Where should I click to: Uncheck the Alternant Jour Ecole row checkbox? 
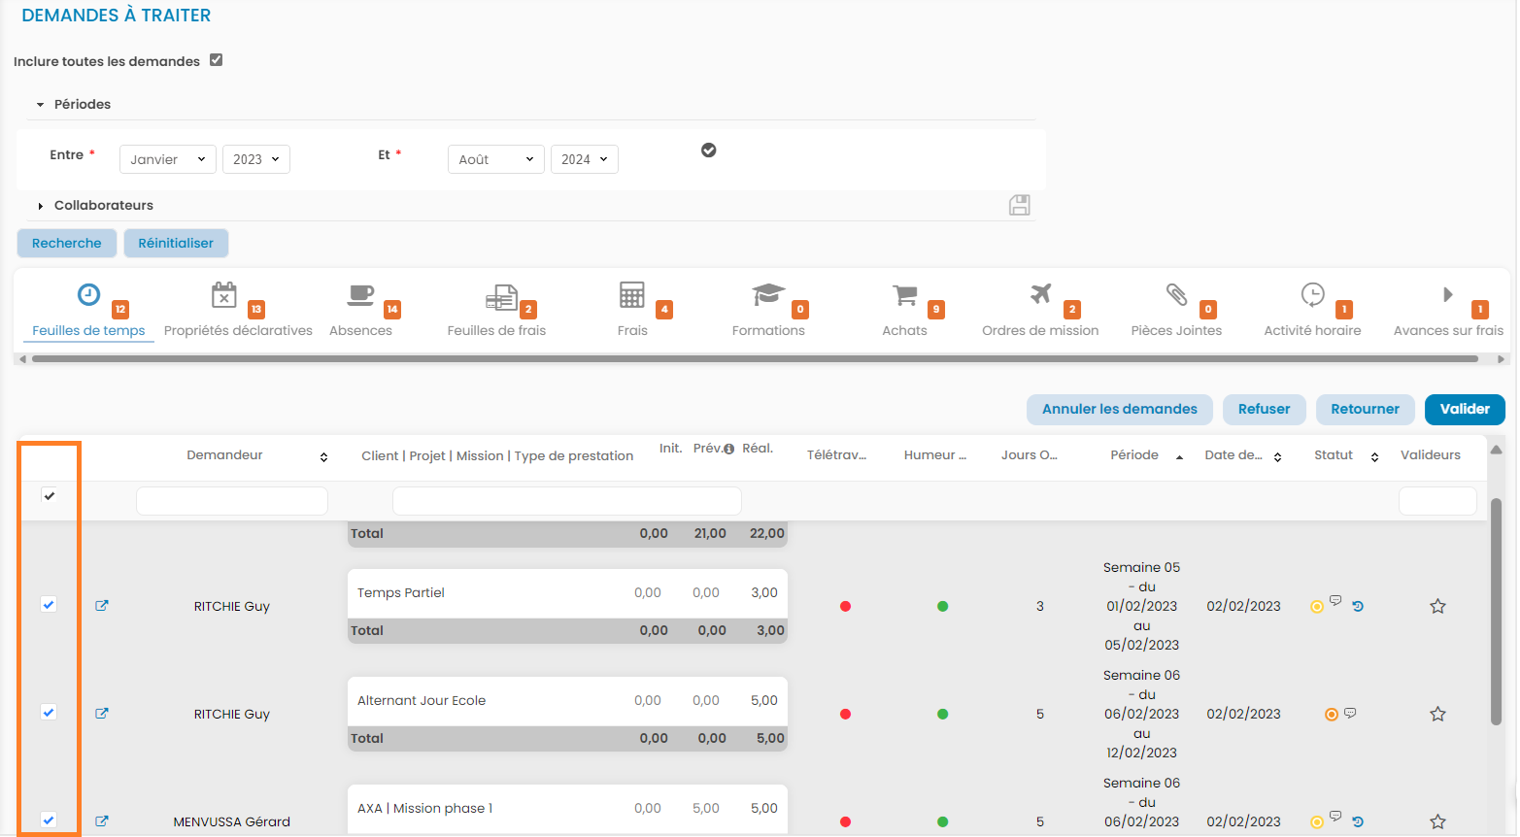tap(50, 713)
